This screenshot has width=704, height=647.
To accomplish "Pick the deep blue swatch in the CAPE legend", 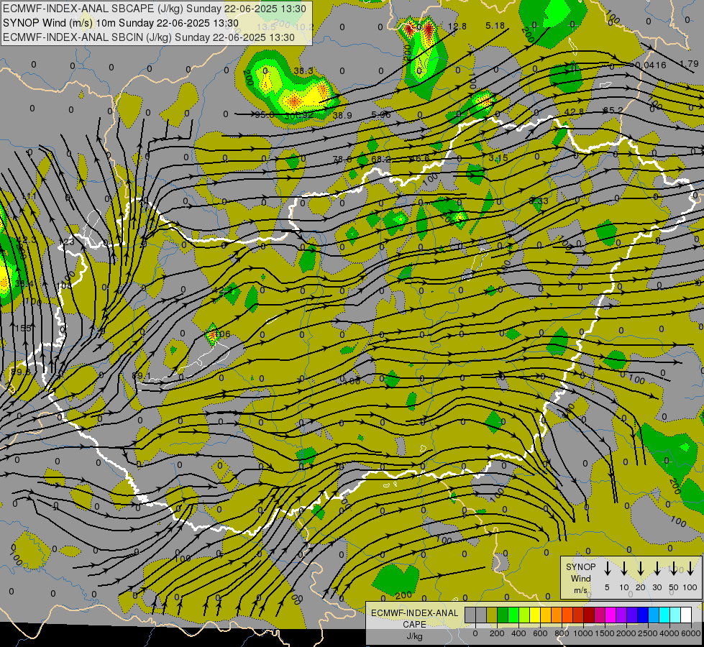I will click(x=643, y=615).
